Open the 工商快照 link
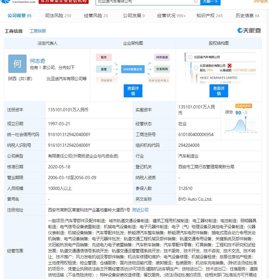Image resolution: width=269 pixels, height=279 pixels. (x=38, y=31)
